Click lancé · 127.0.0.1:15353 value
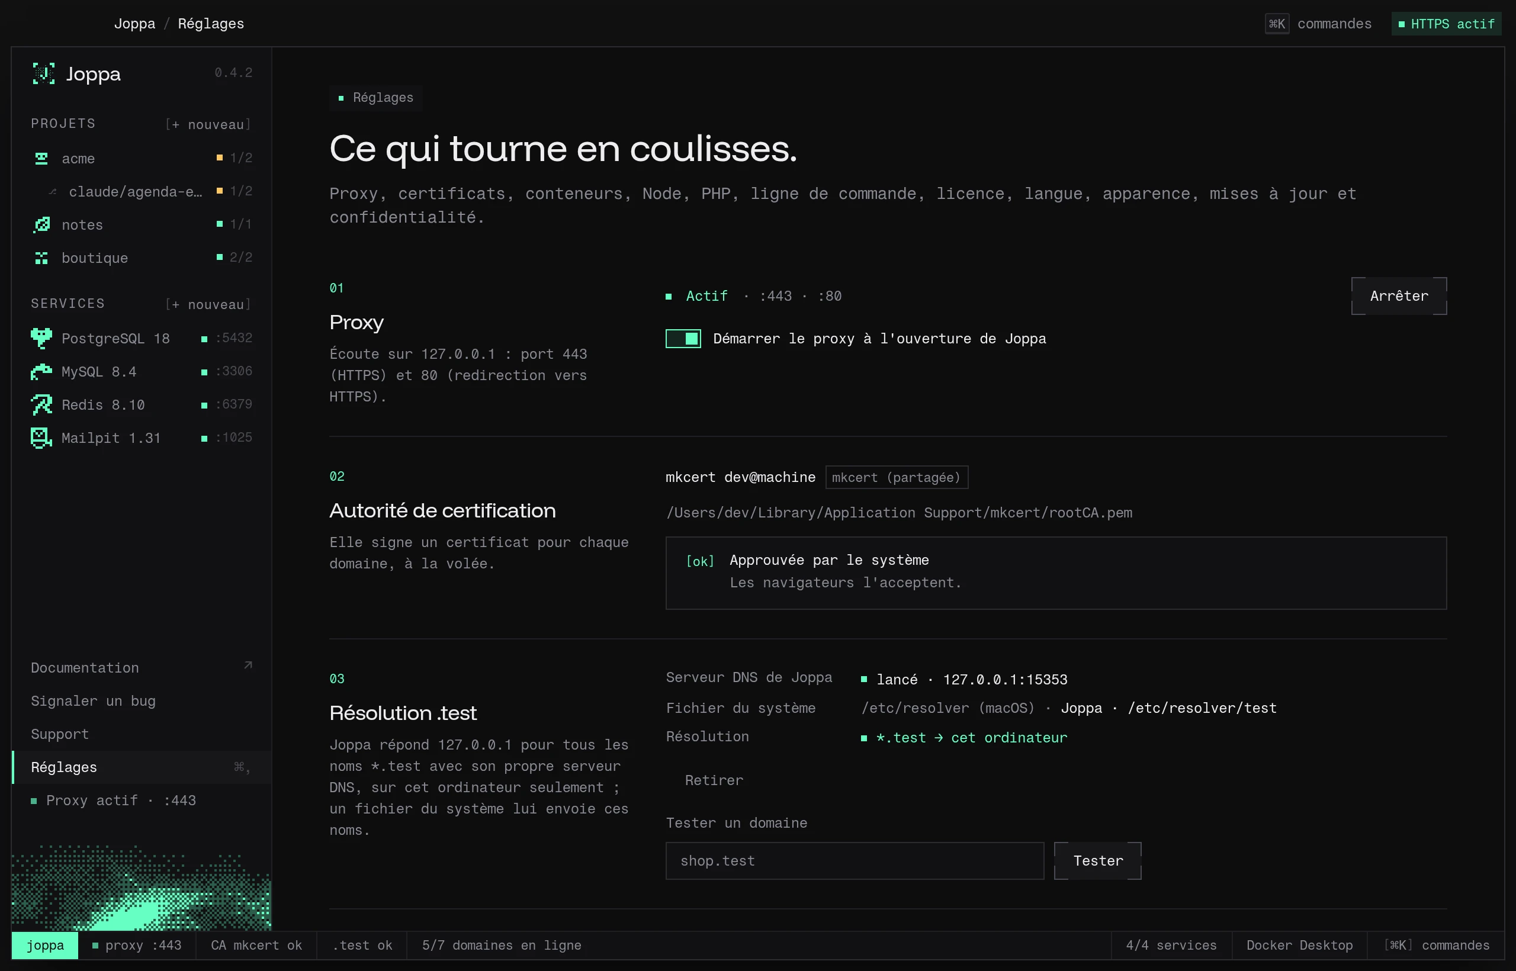This screenshot has height=971, width=1516. [x=964, y=680]
